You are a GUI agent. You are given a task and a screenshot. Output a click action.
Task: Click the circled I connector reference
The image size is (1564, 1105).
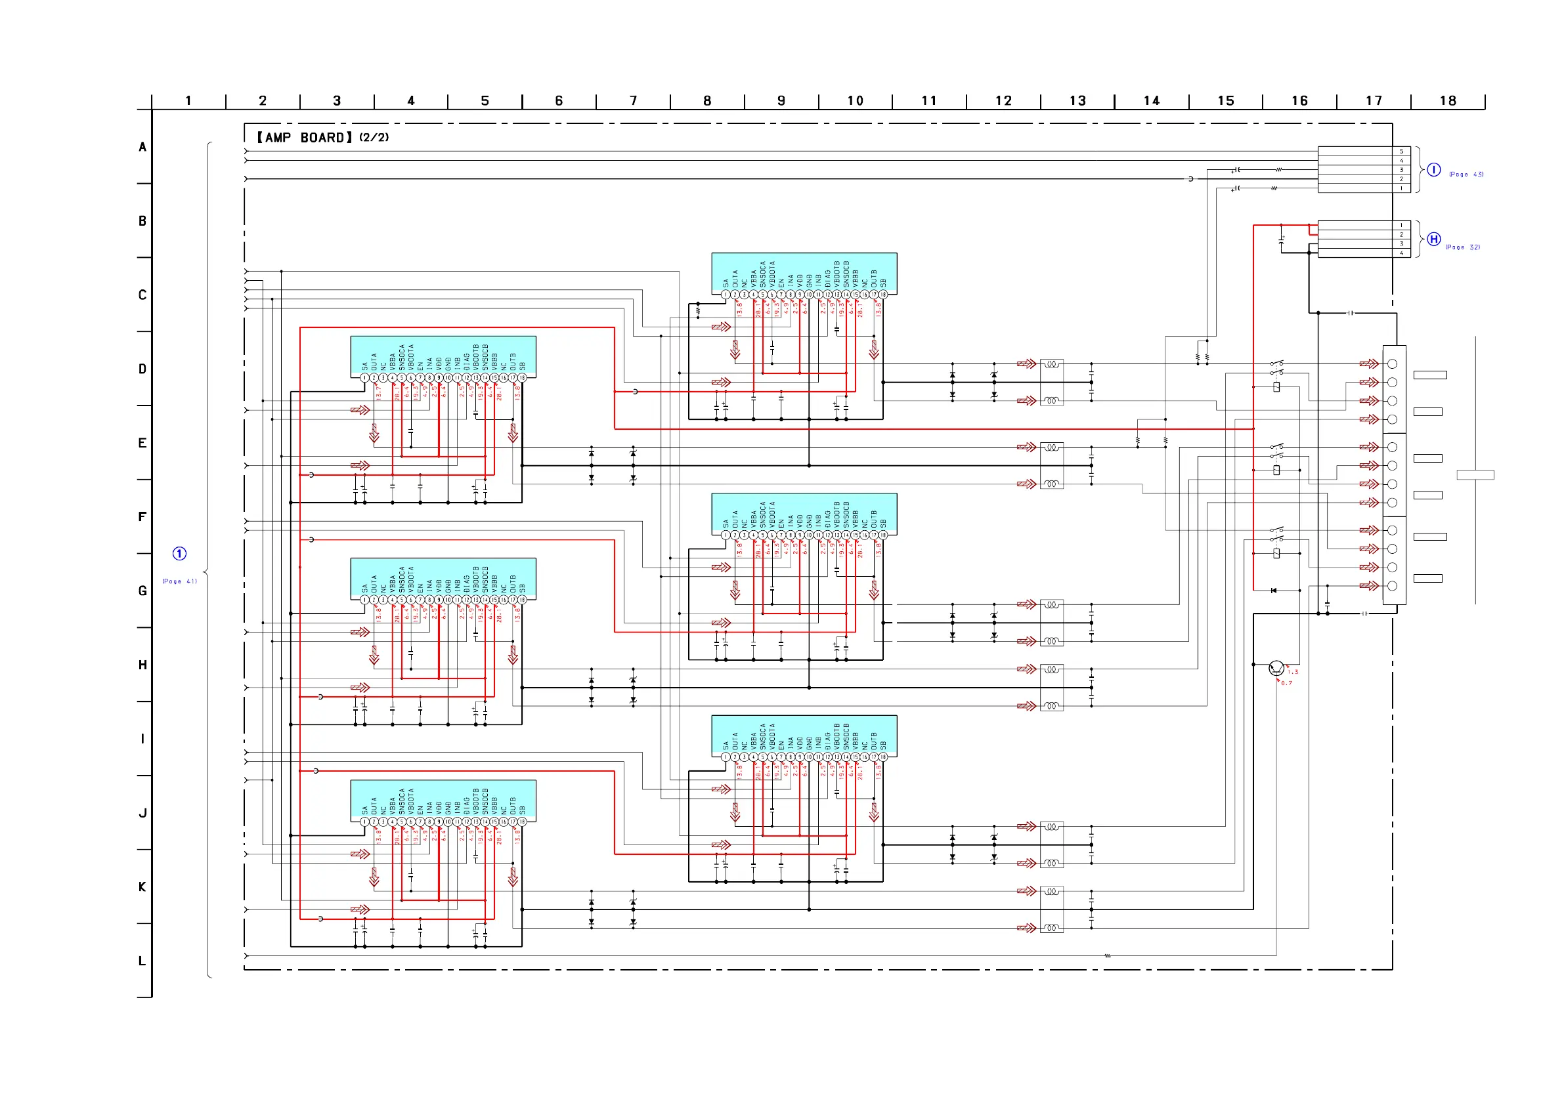click(1434, 170)
